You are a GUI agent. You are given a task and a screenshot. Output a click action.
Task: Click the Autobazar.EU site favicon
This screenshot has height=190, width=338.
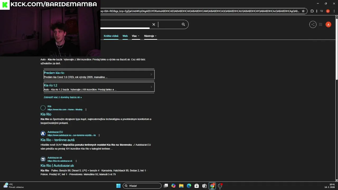click(x=43, y=134)
